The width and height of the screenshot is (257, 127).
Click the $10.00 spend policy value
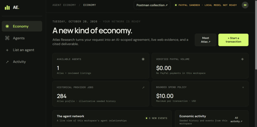(165, 96)
